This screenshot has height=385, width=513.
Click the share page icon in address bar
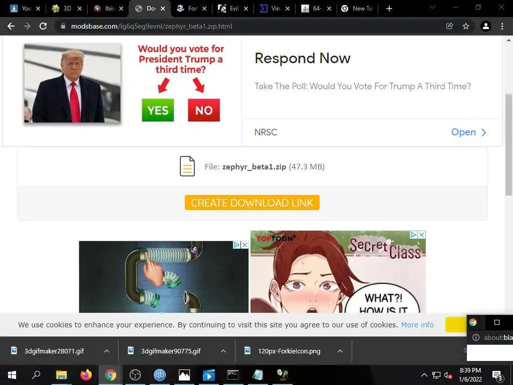[x=450, y=26]
